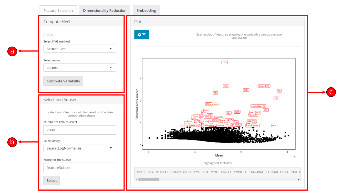Click the plot resize handle corner
The width and height of the screenshot is (343, 194).
click(x=294, y=156)
